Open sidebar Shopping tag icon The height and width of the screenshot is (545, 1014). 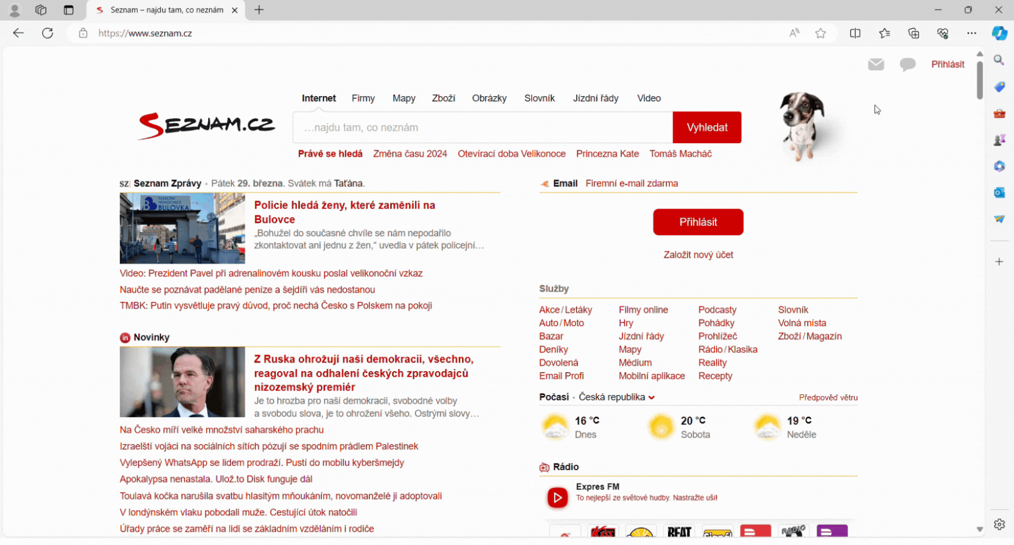(999, 87)
